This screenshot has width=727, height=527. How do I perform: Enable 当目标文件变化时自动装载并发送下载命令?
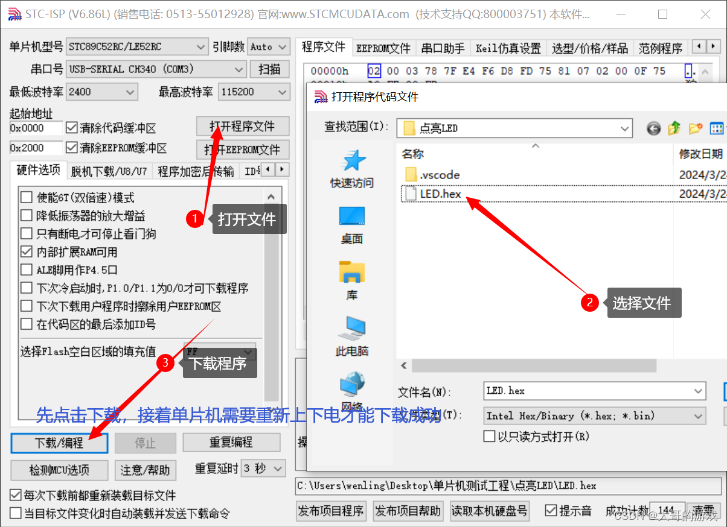click(x=16, y=514)
